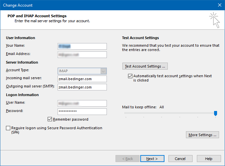
Task: Open More Settings dialog
Action: point(202,135)
